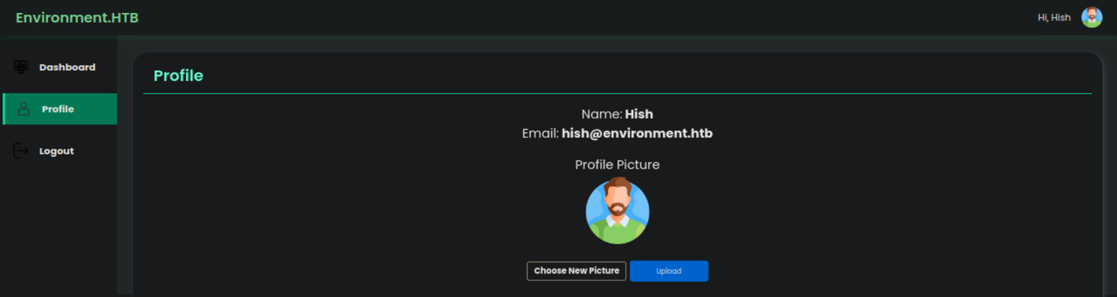Click the green divider line under heading
The height and width of the screenshot is (297, 1117).
(617, 94)
